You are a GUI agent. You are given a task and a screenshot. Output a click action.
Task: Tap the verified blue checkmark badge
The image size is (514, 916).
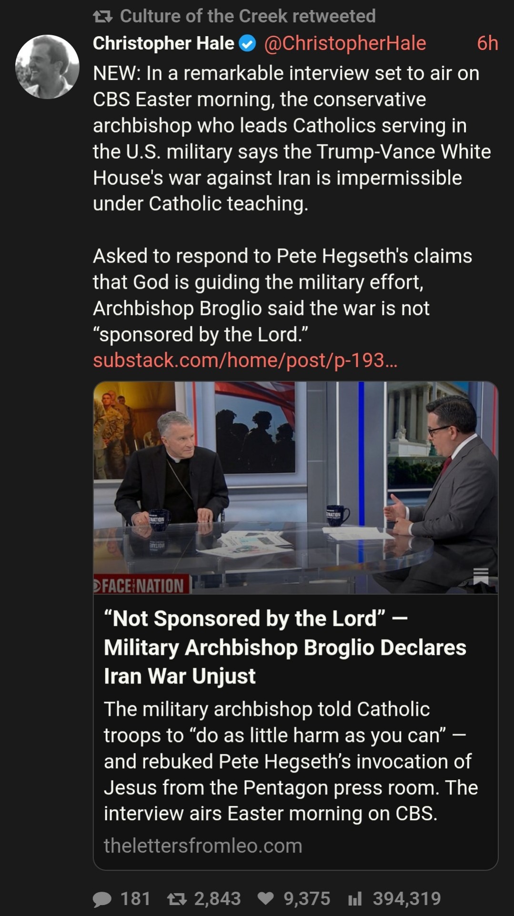(247, 44)
